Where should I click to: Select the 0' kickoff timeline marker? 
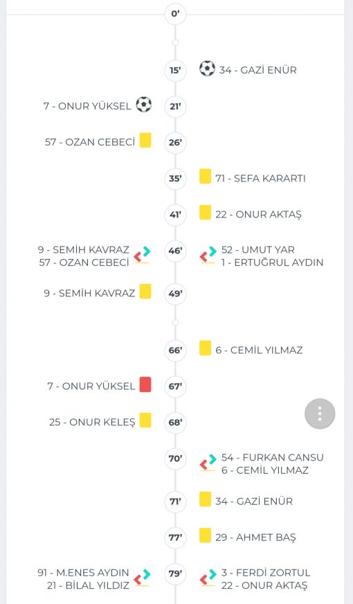[175, 14]
